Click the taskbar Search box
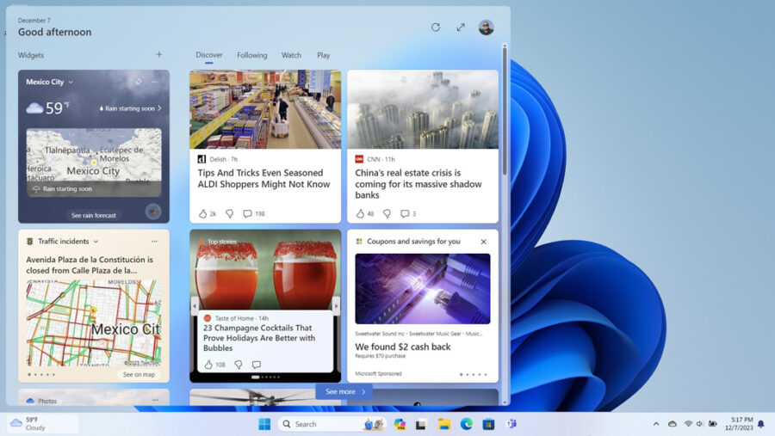The width and height of the screenshot is (775, 436). pyautogui.click(x=332, y=424)
